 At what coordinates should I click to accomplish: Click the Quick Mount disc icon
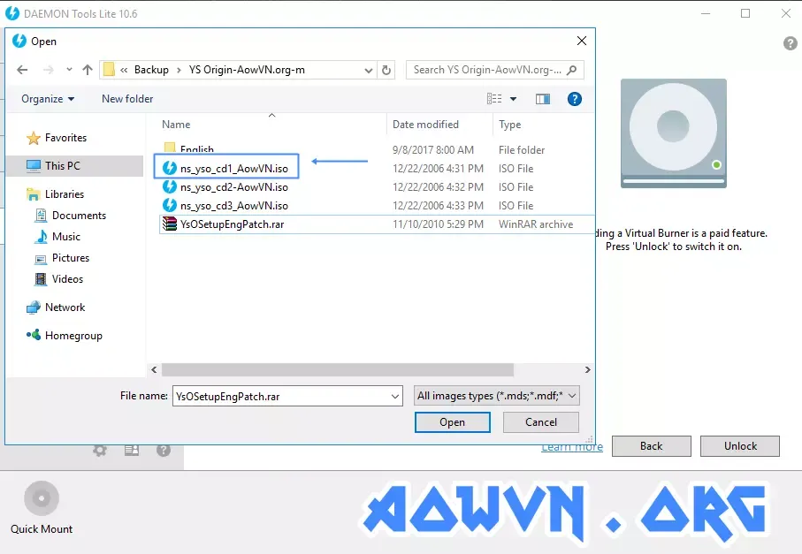(x=42, y=497)
